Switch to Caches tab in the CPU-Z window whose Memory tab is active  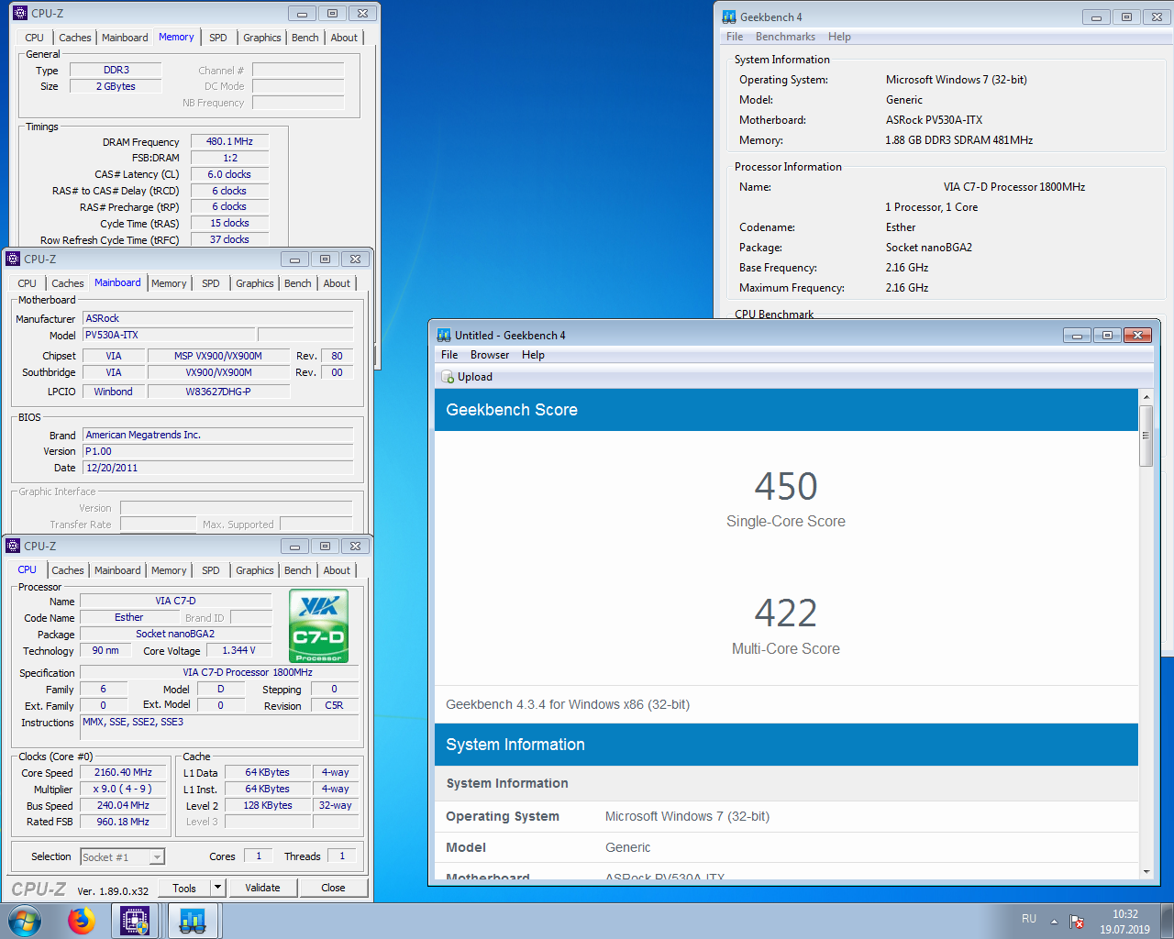75,38
